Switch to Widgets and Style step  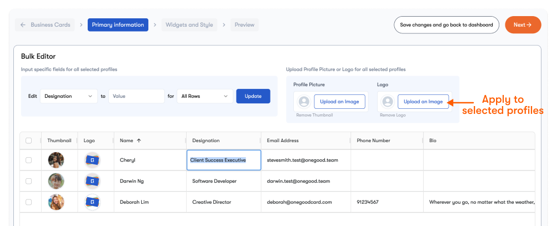point(189,25)
